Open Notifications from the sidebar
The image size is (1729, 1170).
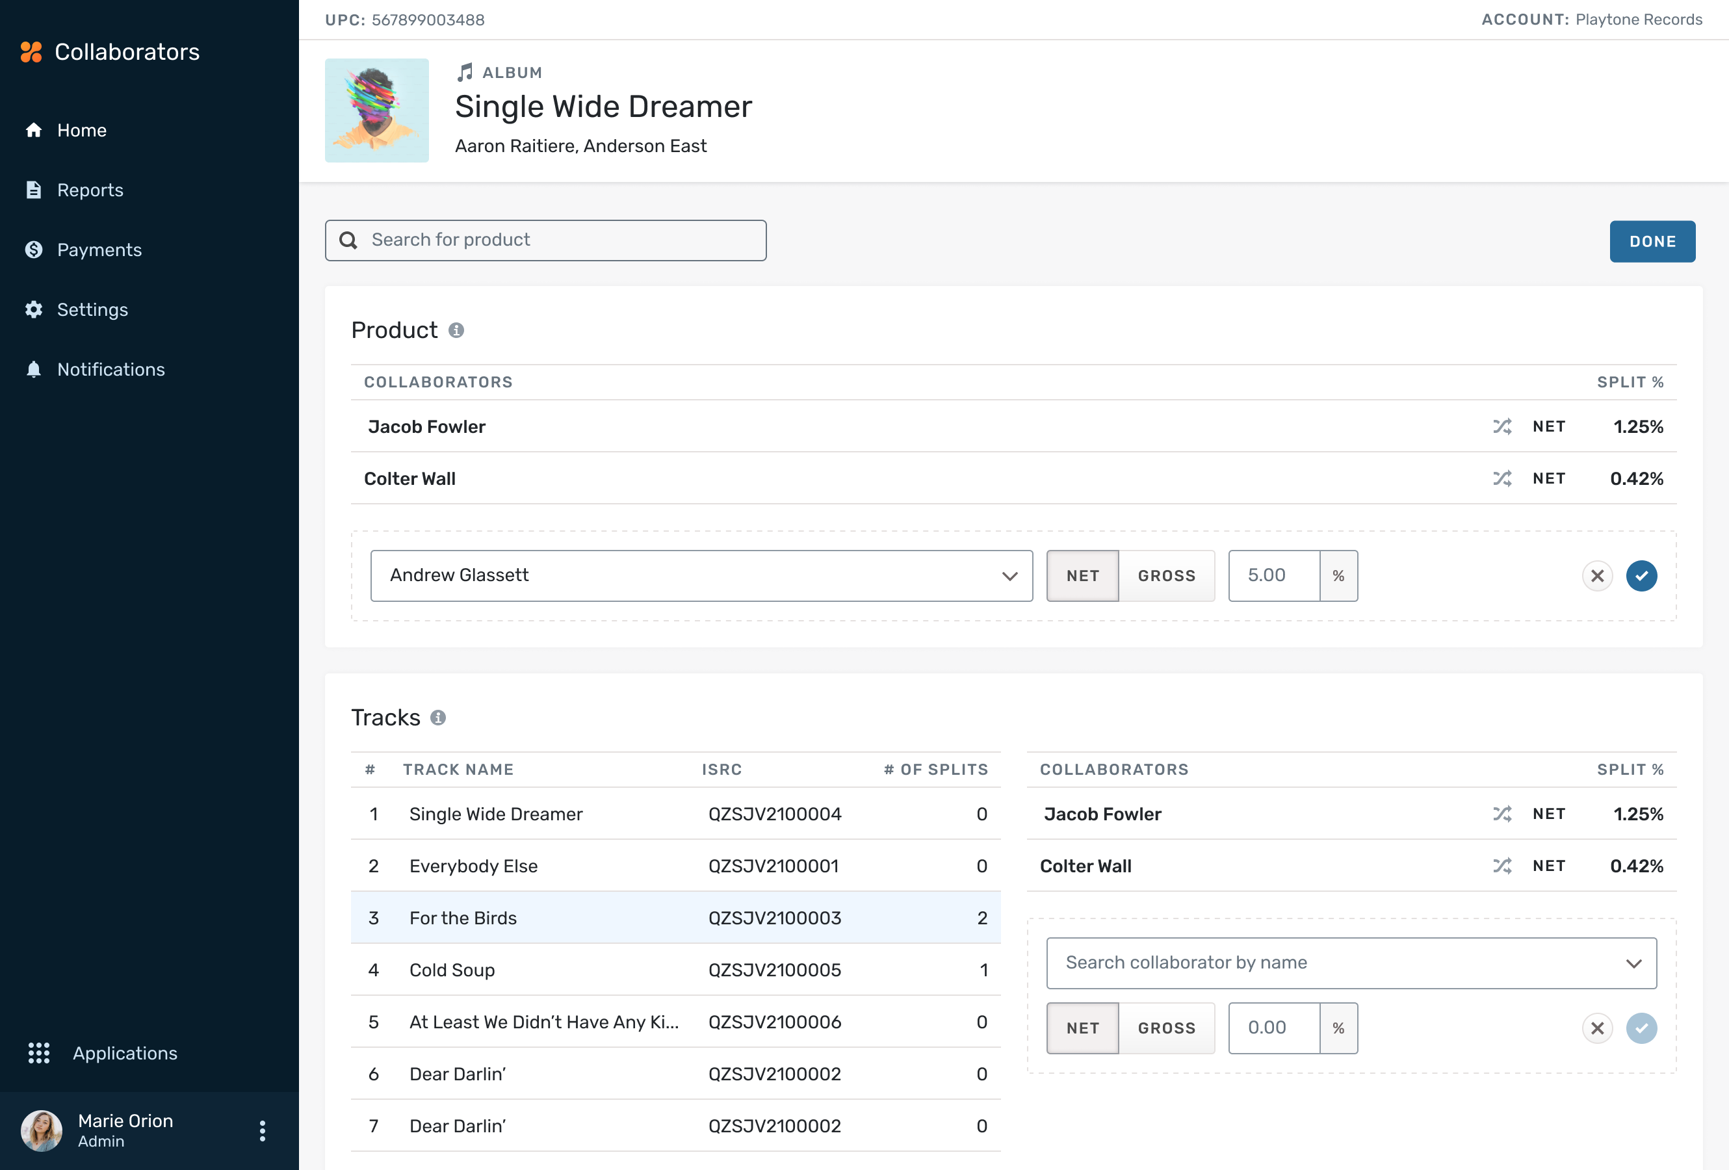point(111,369)
